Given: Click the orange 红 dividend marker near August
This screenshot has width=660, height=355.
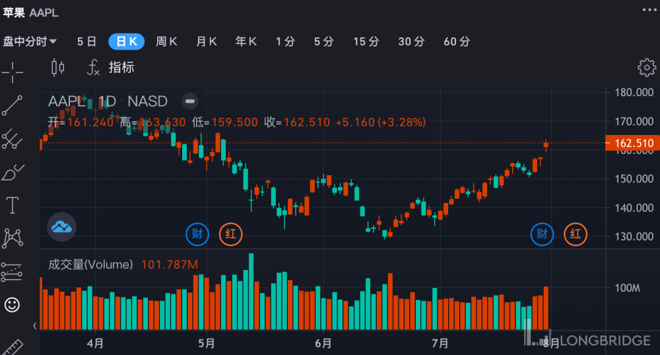Looking at the screenshot, I should click(x=575, y=234).
